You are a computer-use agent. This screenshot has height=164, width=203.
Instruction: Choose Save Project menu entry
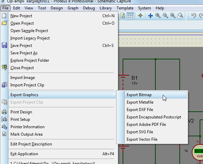click(x=63, y=46)
